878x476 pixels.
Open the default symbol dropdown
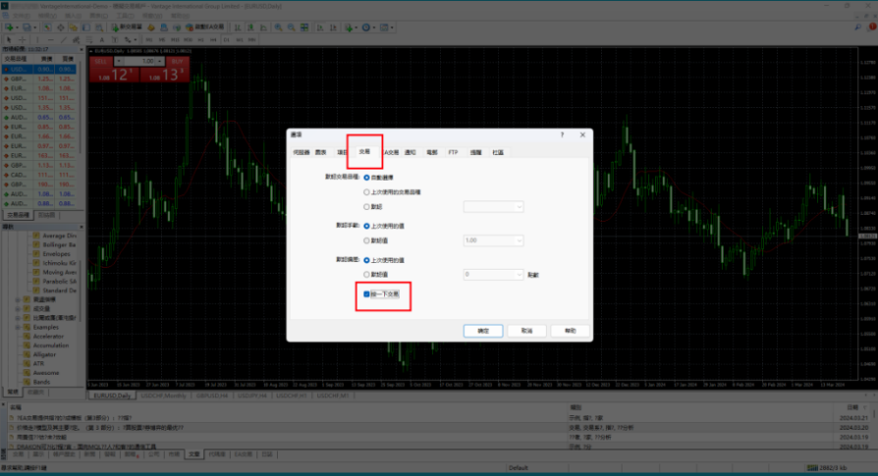[493, 207]
